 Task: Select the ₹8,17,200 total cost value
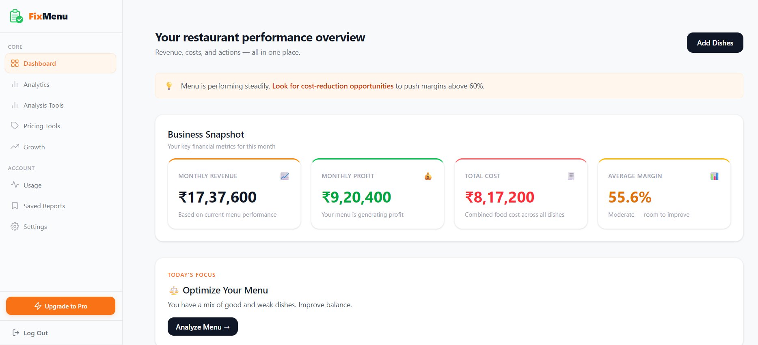pos(499,197)
